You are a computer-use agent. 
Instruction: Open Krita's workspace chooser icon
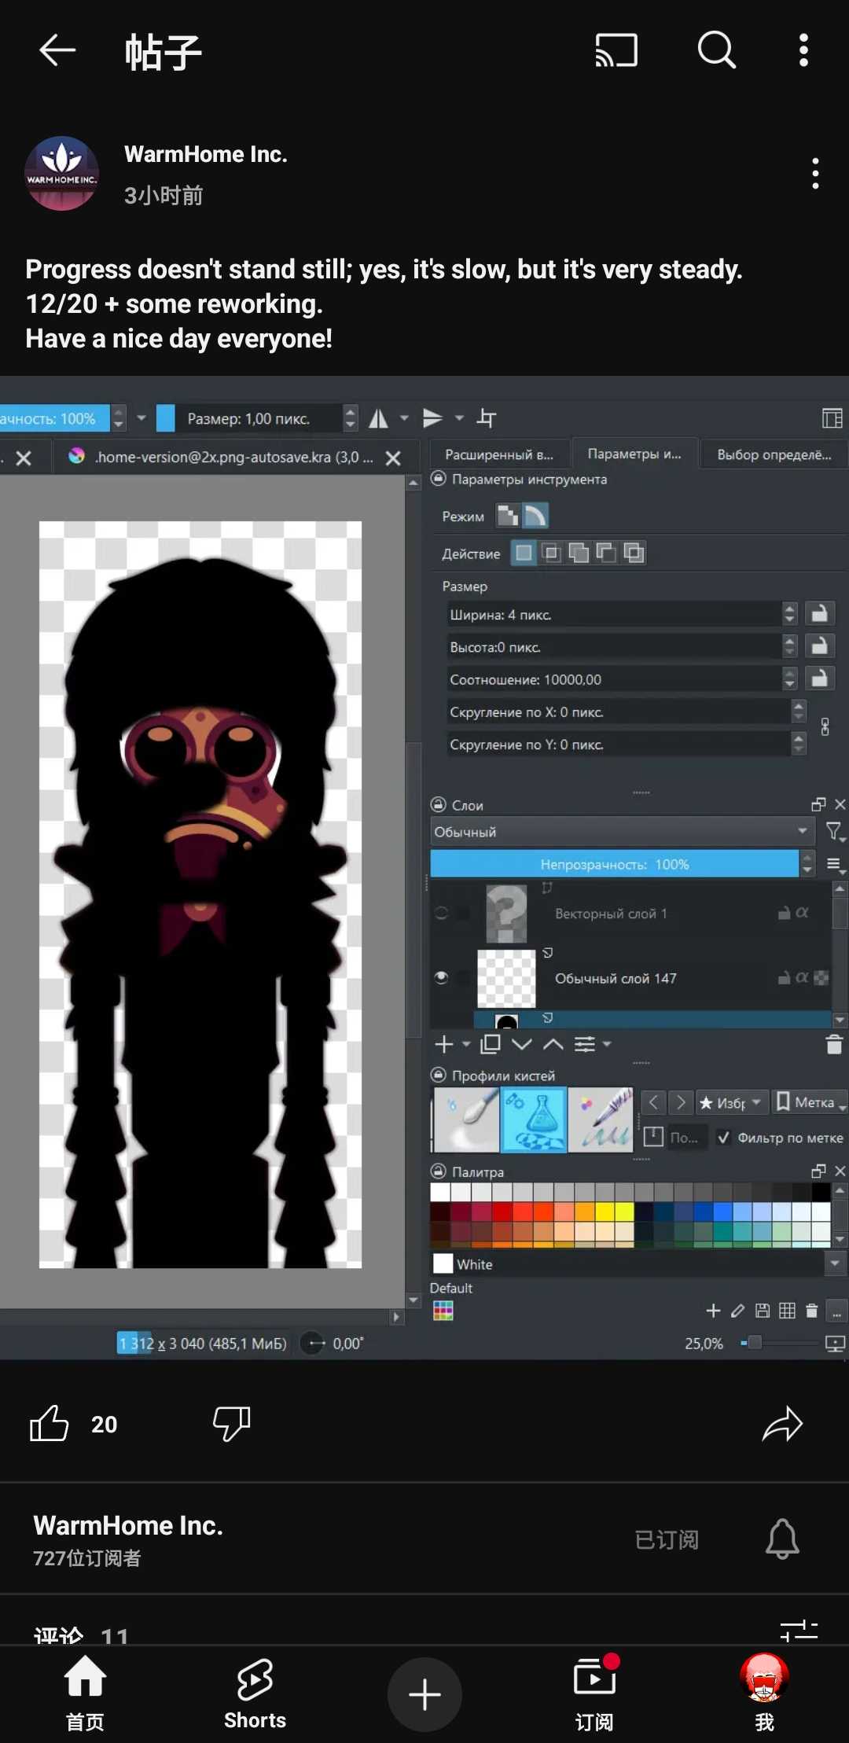point(832,418)
